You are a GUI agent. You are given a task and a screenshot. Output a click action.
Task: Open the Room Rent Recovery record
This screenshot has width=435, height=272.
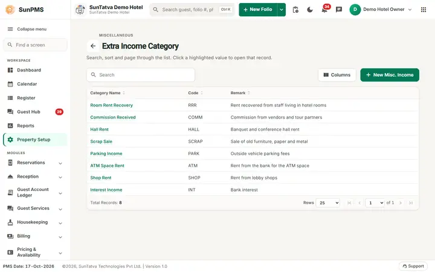coord(112,105)
